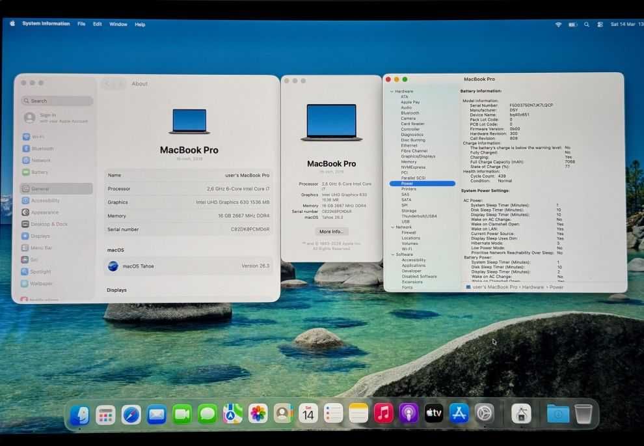Open the Downloads folder in Dock

(558, 414)
